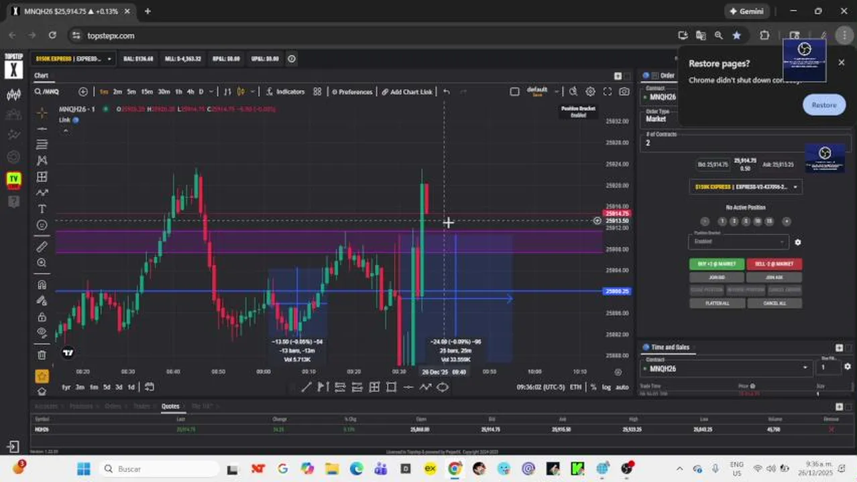Expand the timeframe dropdown arrow

coord(211,92)
